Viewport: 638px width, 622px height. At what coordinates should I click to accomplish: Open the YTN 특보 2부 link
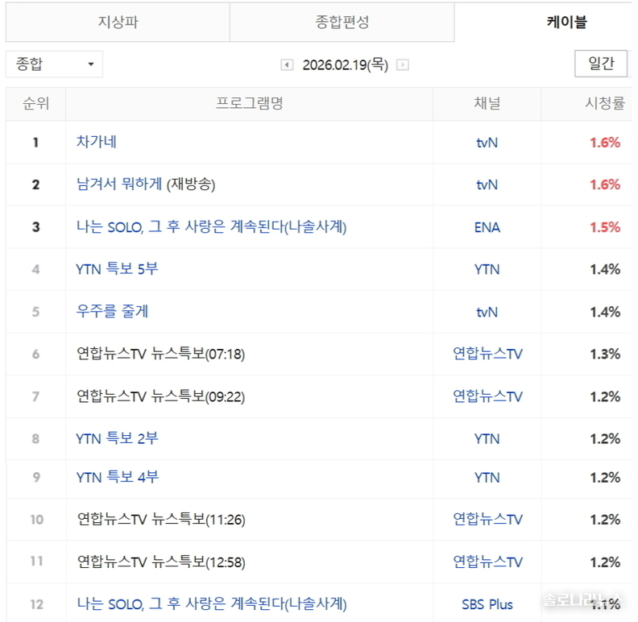(x=117, y=438)
